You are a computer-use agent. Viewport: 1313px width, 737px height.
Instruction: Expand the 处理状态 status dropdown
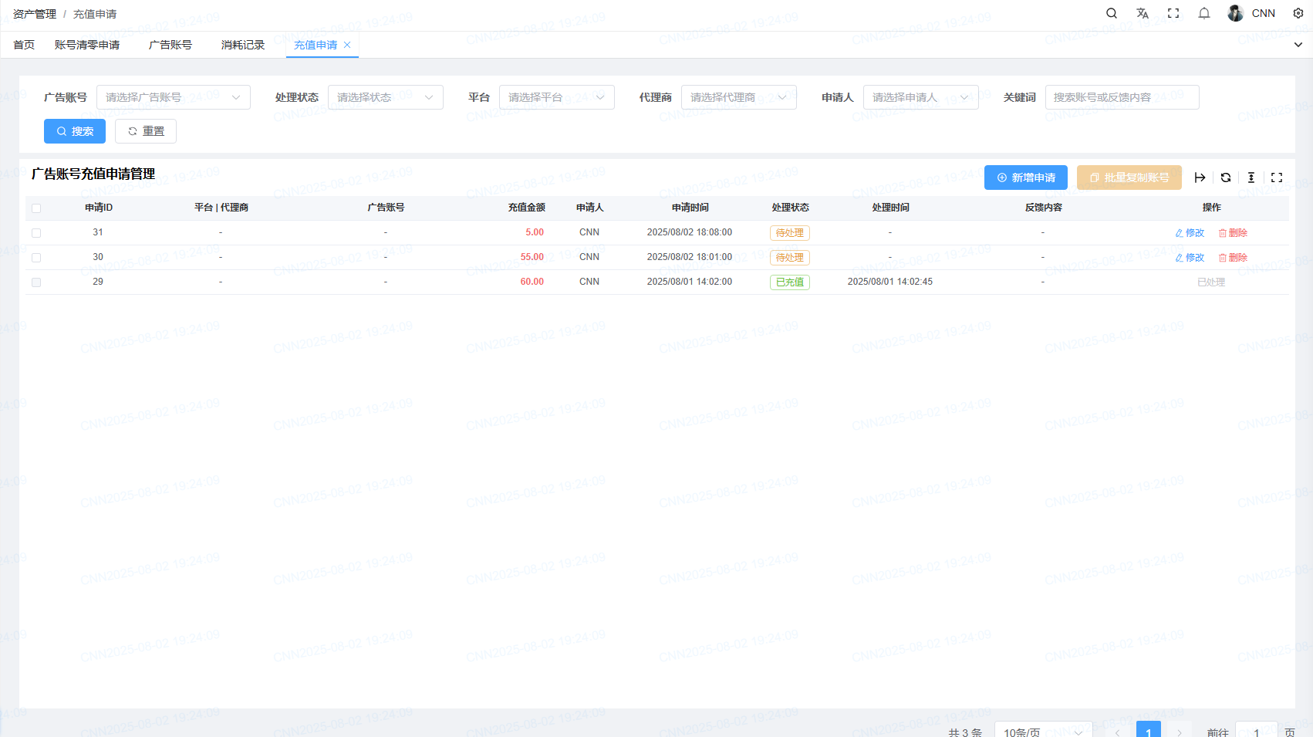click(x=385, y=97)
